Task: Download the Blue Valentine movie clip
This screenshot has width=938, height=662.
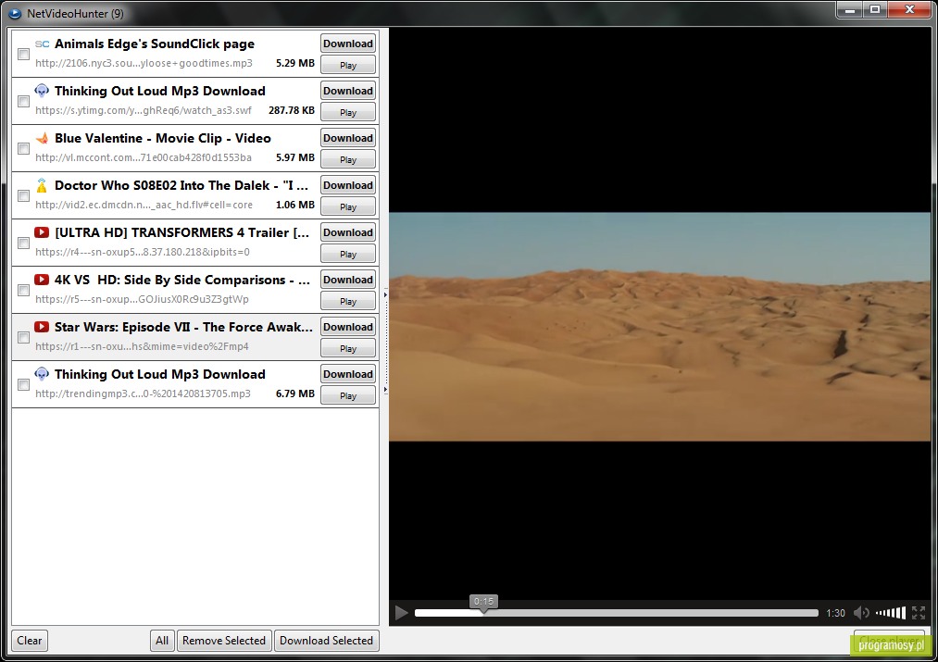Action: point(348,138)
